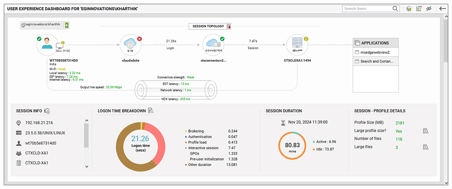Click the CTXCLDXA1:1494 label
Image resolution: width=452 pixels, height=189 pixels.
tap(297, 60)
